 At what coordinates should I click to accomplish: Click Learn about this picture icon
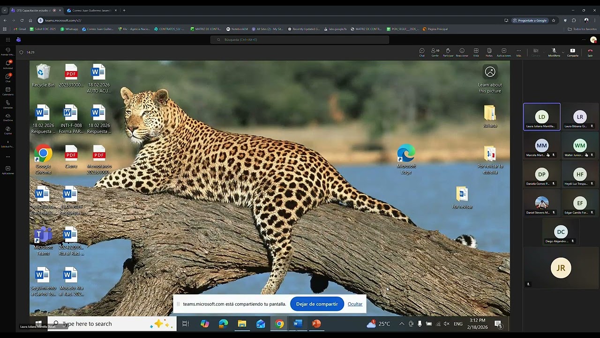[x=490, y=79]
